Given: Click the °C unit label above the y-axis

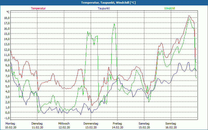Looking at the screenshot, I should pyautogui.click(x=8, y=12).
